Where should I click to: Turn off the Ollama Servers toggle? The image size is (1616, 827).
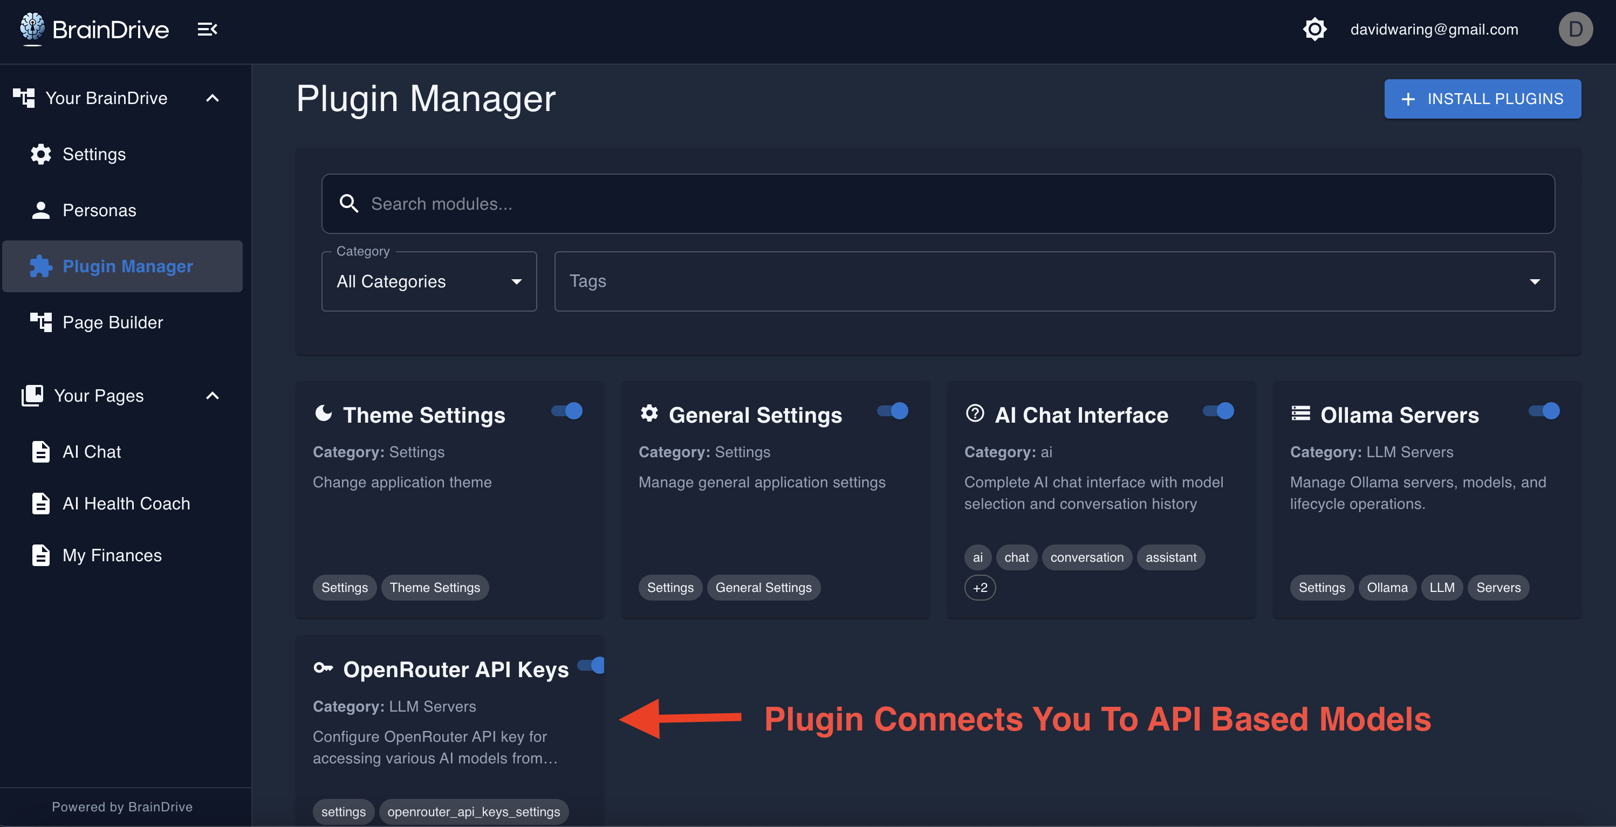(1544, 411)
